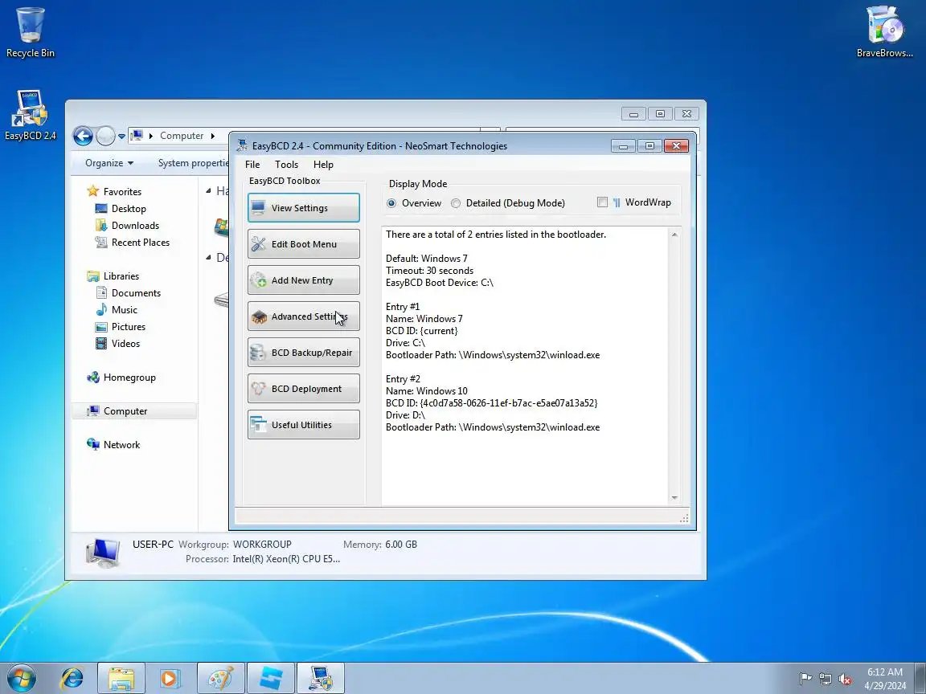The image size is (926, 694).
Task: Click the Advanced Settings chip icon
Action: (258, 317)
